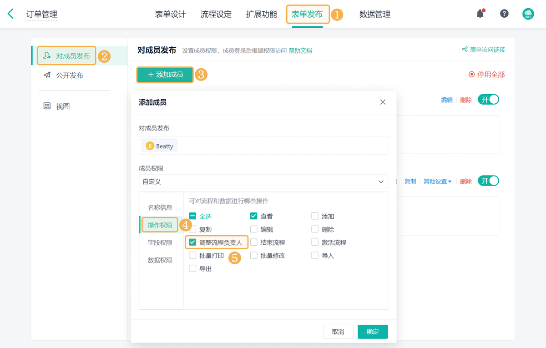546x348 pixels.
Task: Close the 添加成员 dialog
Action: (x=383, y=102)
